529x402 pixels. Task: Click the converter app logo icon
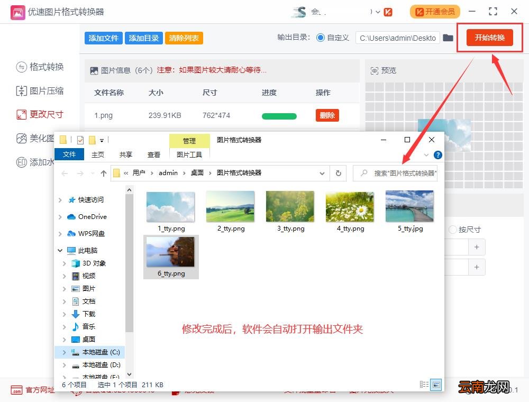point(17,13)
